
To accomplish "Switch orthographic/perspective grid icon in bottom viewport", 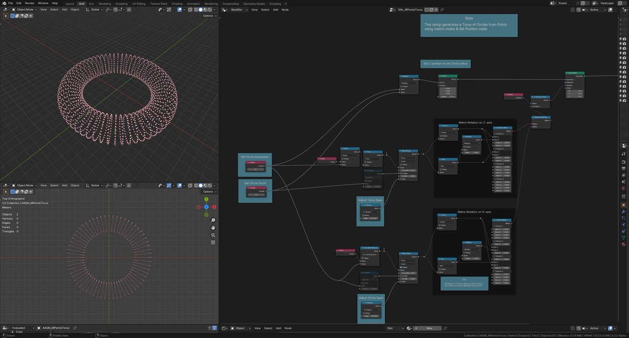I will (x=213, y=242).
